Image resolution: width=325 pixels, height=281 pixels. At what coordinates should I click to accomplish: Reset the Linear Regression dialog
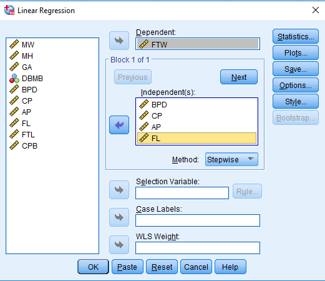[x=162, y=267]
